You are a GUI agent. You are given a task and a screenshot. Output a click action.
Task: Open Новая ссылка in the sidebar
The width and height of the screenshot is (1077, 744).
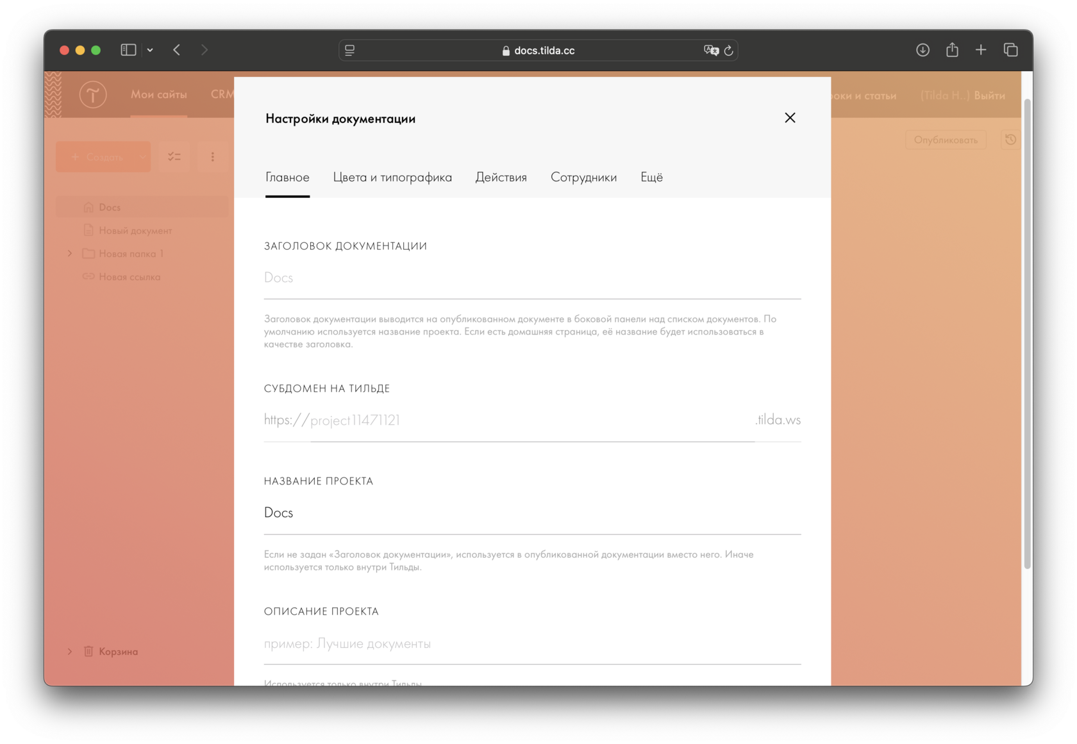tap(129, 277)
